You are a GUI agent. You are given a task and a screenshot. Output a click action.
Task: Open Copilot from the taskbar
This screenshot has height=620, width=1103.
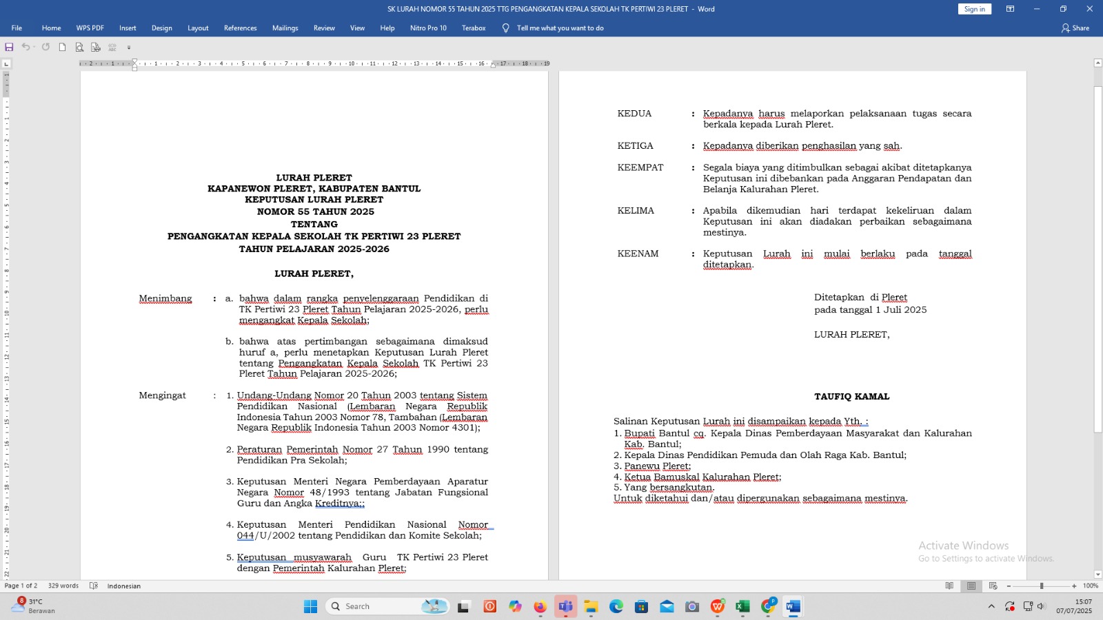pos(515,606)
